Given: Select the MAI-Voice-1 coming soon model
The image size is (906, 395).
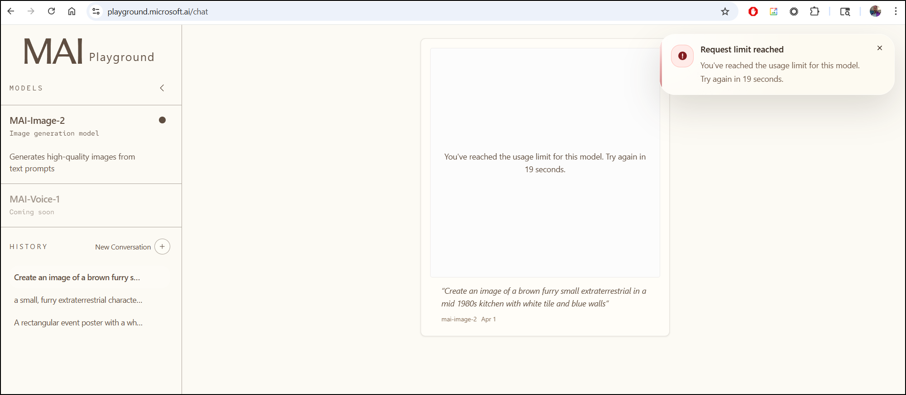Looking at the screenshot, I should click(x=35, y=199).
